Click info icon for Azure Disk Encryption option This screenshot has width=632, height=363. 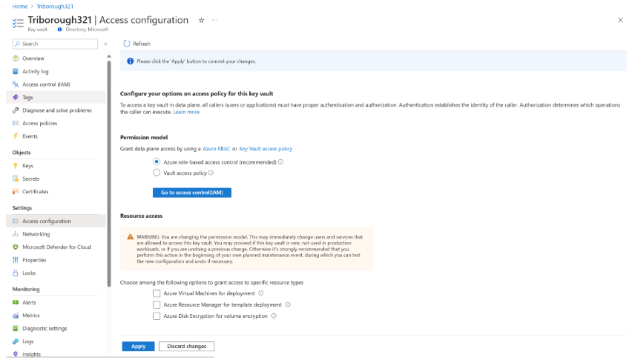[274, 316]
